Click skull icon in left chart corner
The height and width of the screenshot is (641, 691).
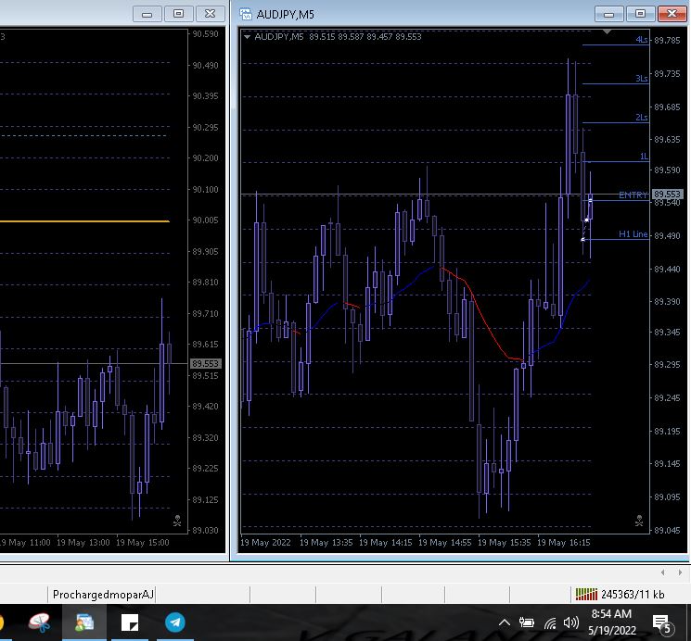(177, 521)
